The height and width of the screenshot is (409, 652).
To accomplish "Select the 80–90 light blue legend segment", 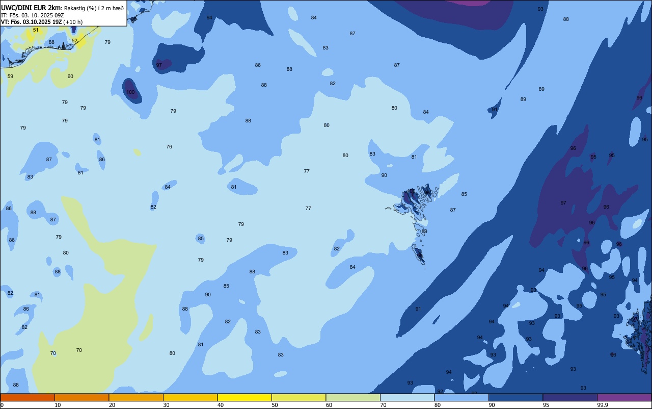I will tap(461, 397).
